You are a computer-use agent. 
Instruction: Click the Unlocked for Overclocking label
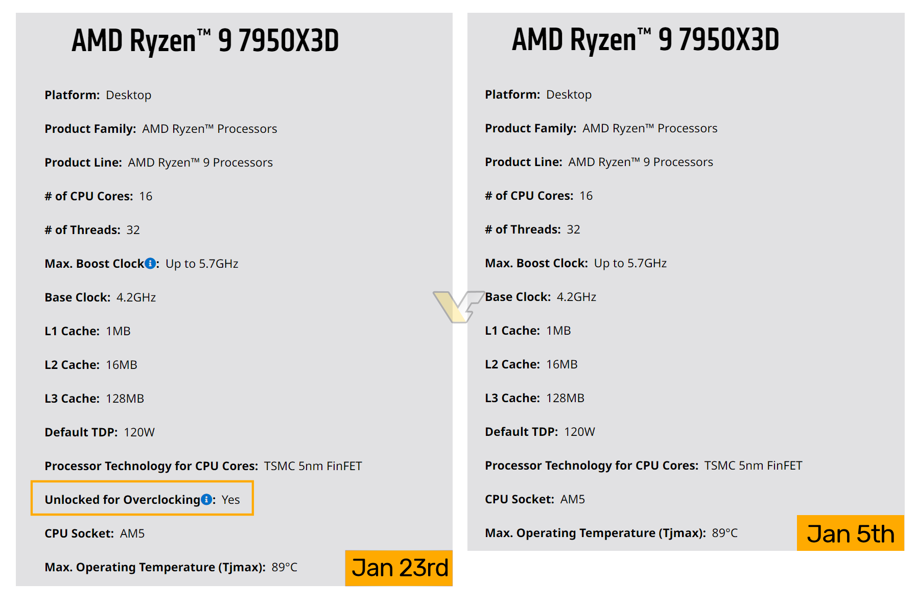122,500
